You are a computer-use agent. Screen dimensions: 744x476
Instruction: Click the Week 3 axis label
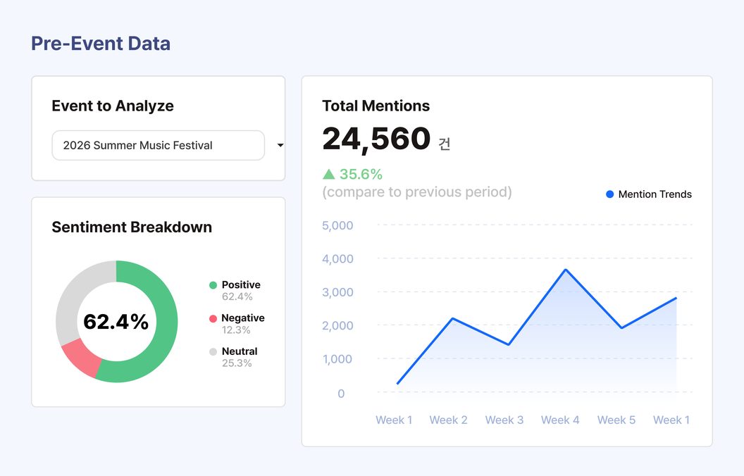point(504,420)
